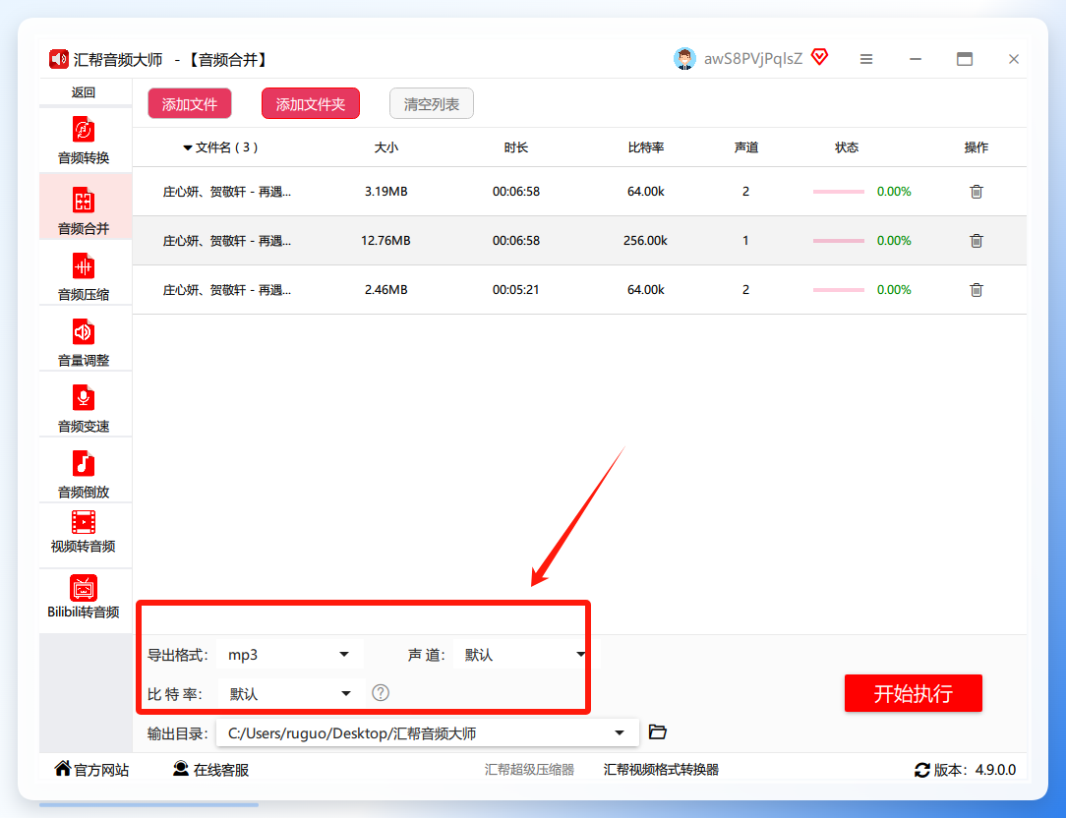
Task: Click the 操作 column header
Action: click(x=977, y=147)
